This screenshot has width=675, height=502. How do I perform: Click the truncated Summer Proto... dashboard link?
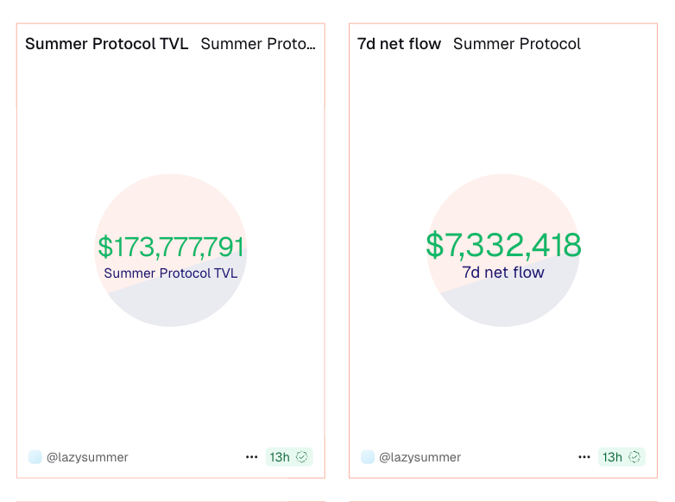(x=257, y=44)
